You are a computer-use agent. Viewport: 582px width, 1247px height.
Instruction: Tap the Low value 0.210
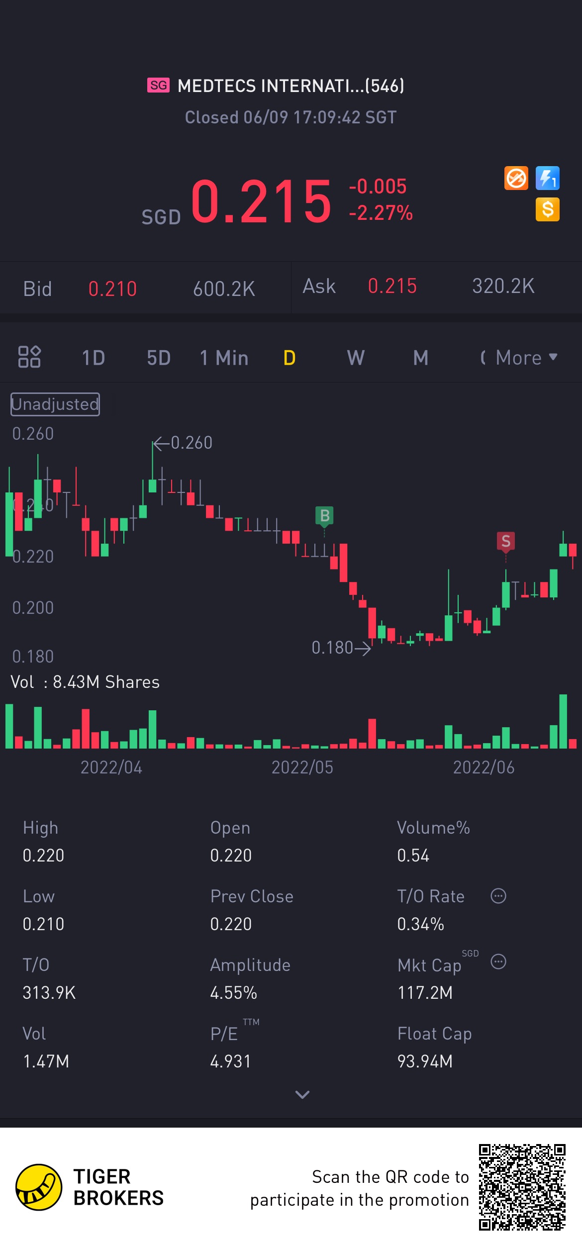[x=43, y=924]
